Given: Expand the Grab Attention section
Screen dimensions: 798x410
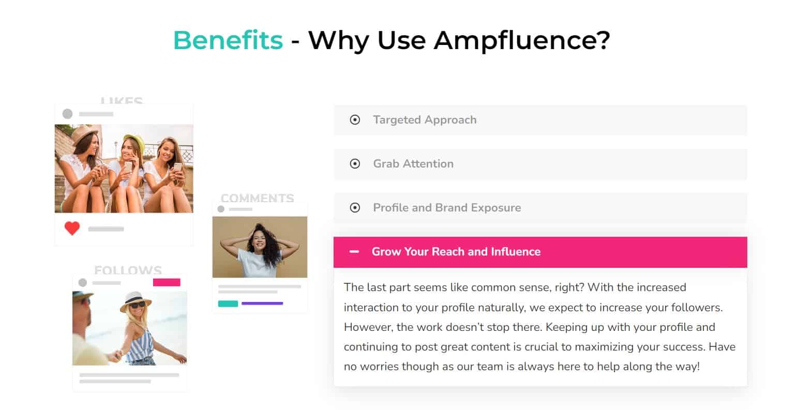Looking at the screenshot, I should point(540,164).
